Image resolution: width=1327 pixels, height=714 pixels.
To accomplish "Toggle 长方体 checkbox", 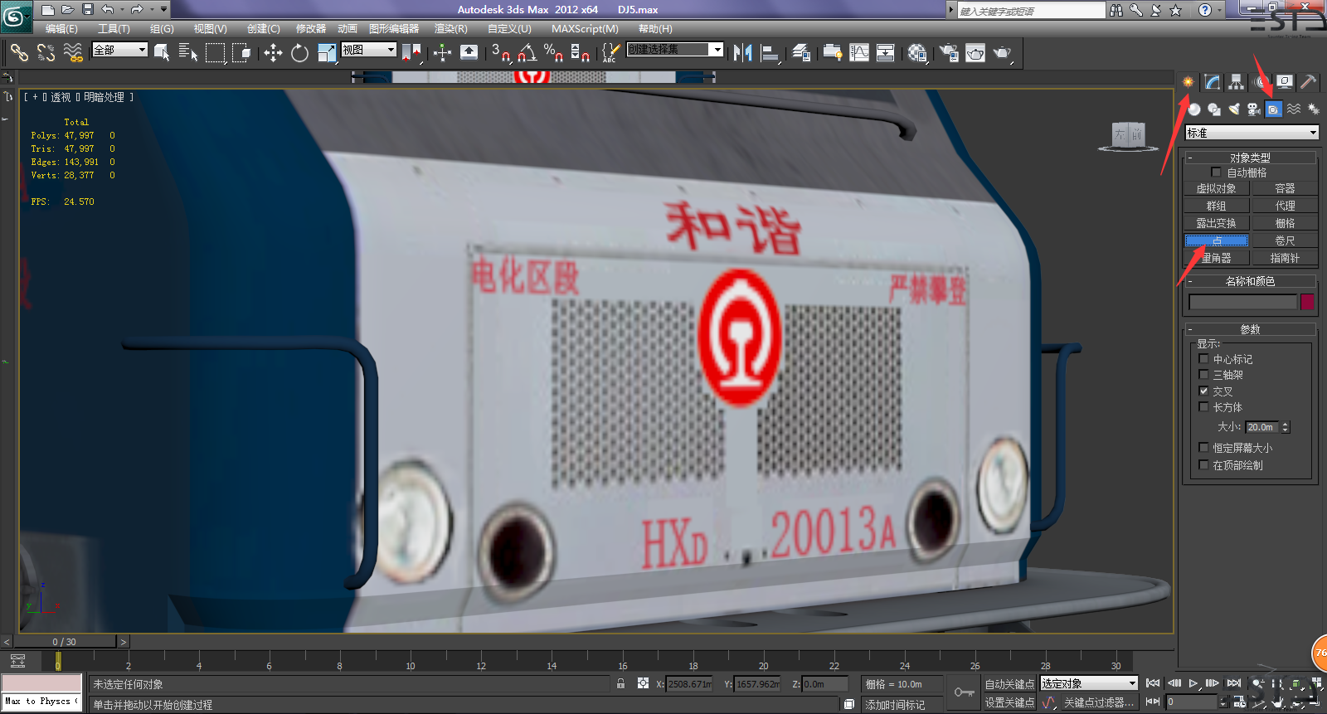I will coord(1203,406).
